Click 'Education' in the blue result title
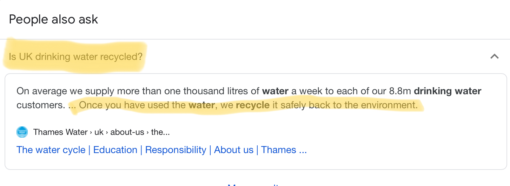Image resolution: width=510 pixels, height=186 pixels. click(x=115, y=150)
